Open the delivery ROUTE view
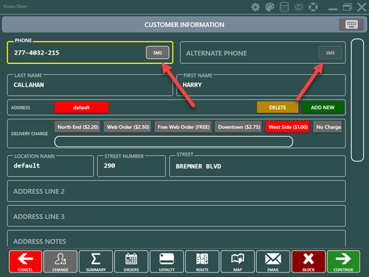369x277 pixels. 202,261
